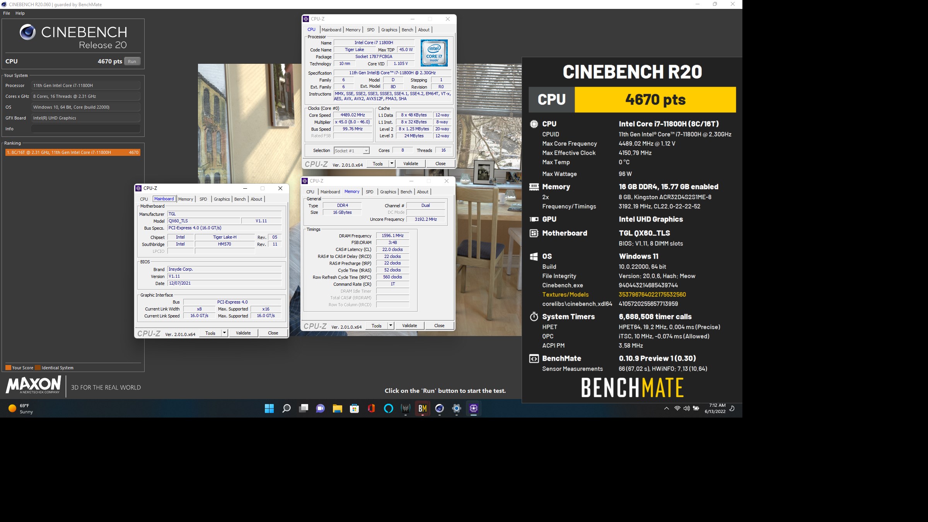Viewport: 928px width, 522px height.
Task: Click Close button in Memory CPU-Z window
Action: coord(439,326)
